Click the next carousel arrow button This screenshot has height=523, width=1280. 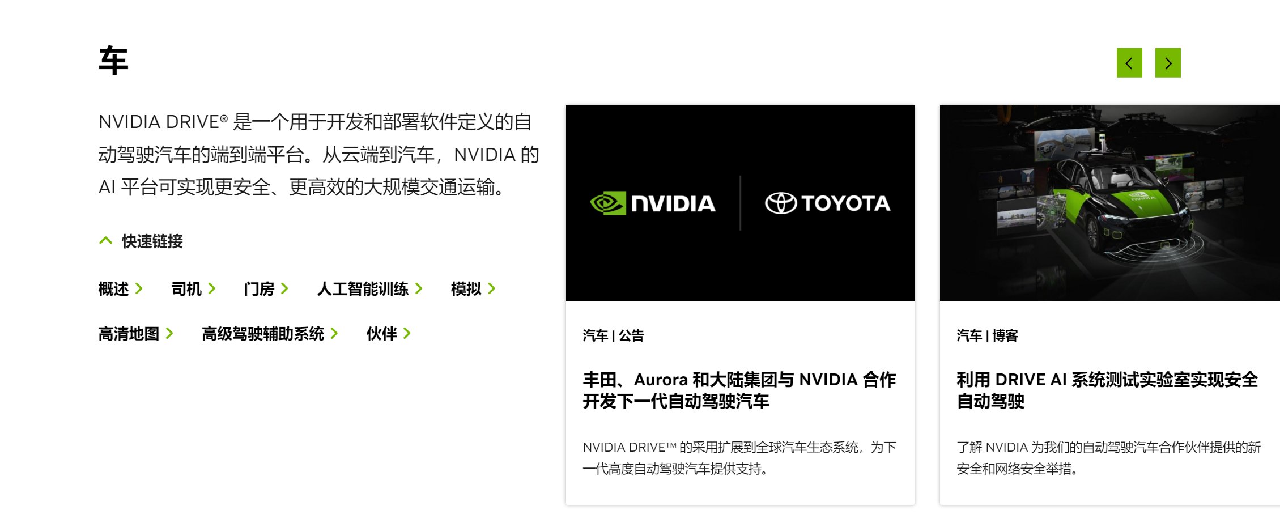[1168, 63]
